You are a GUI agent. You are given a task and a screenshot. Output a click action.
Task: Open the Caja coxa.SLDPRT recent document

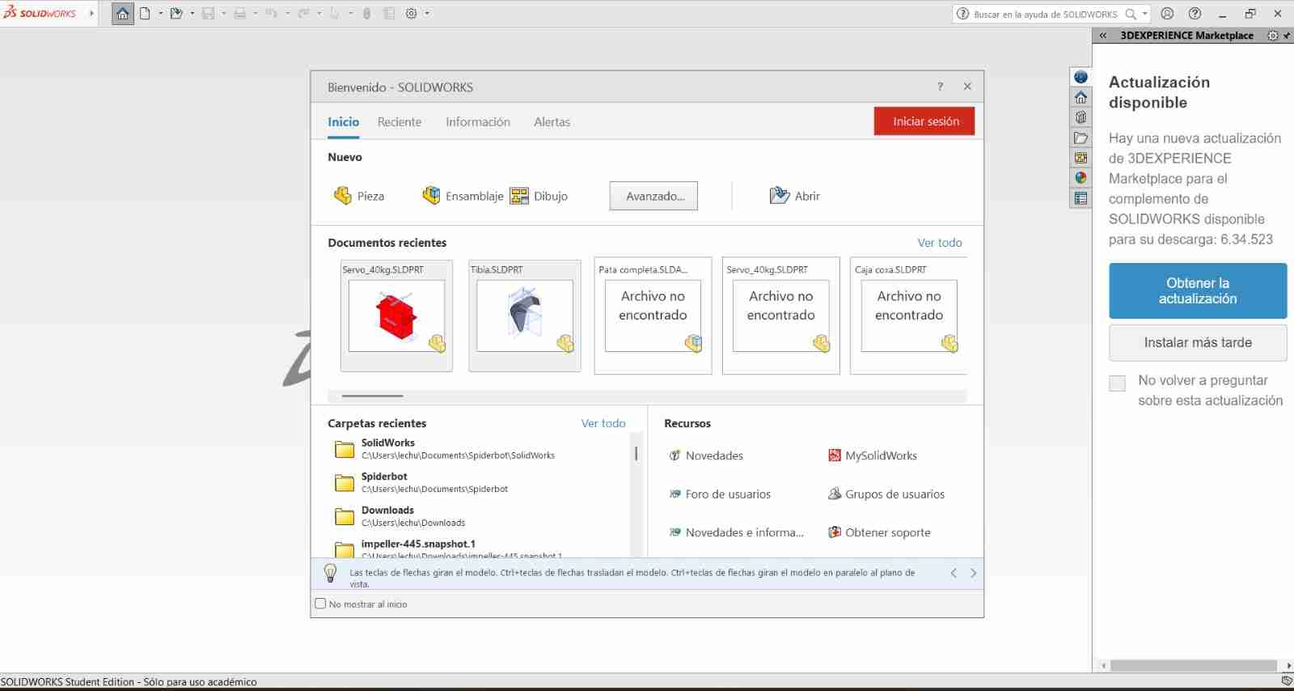click(909, 316)
